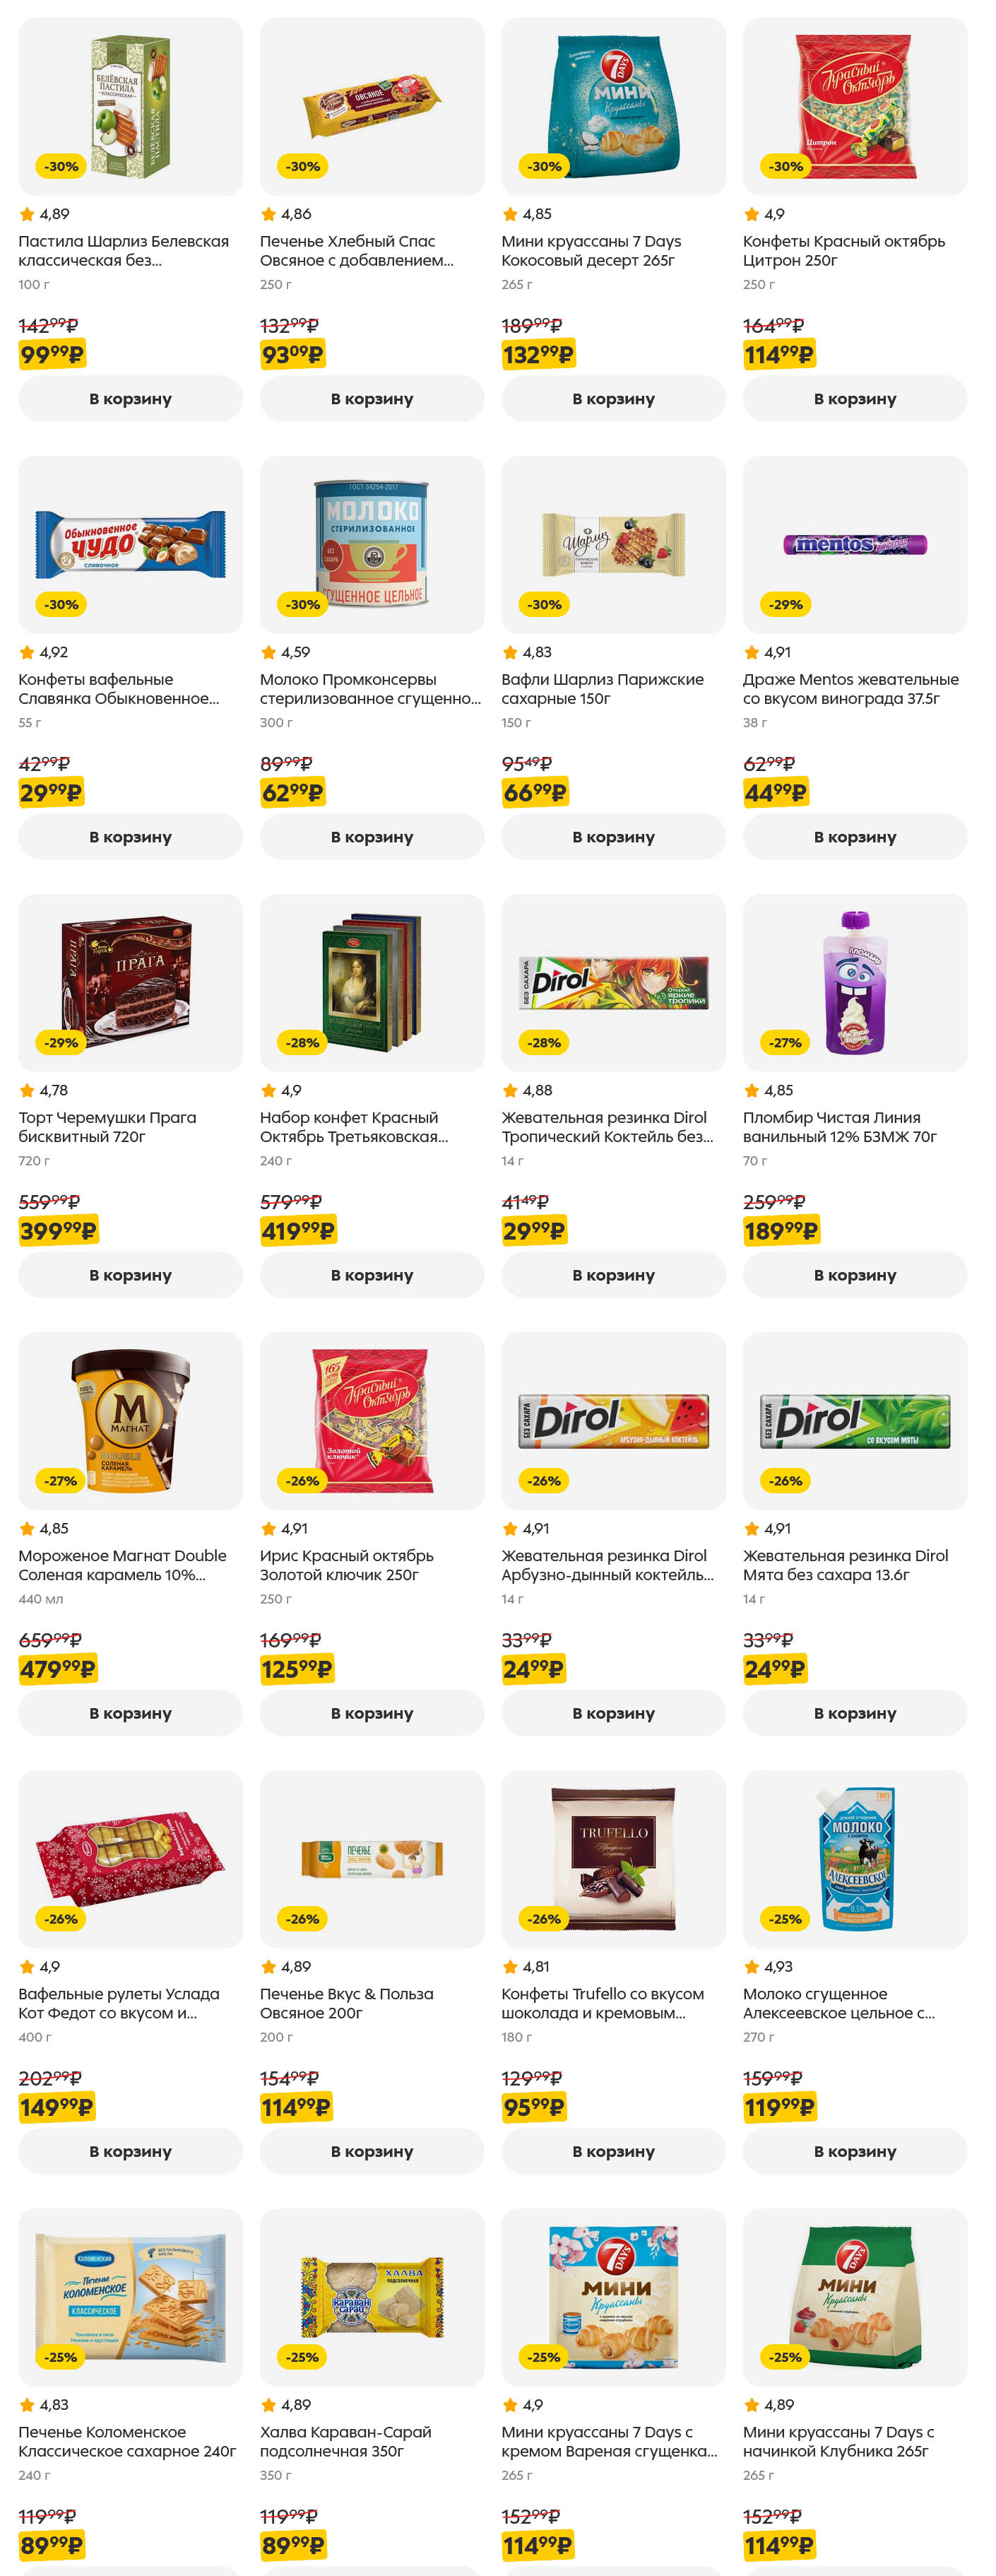
Task: Add Trufello candies to cart
Action: pos(613,2151)
